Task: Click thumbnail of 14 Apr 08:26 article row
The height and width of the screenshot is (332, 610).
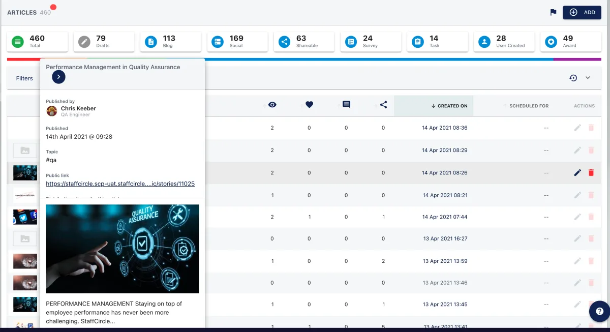Action: [25, 173]
